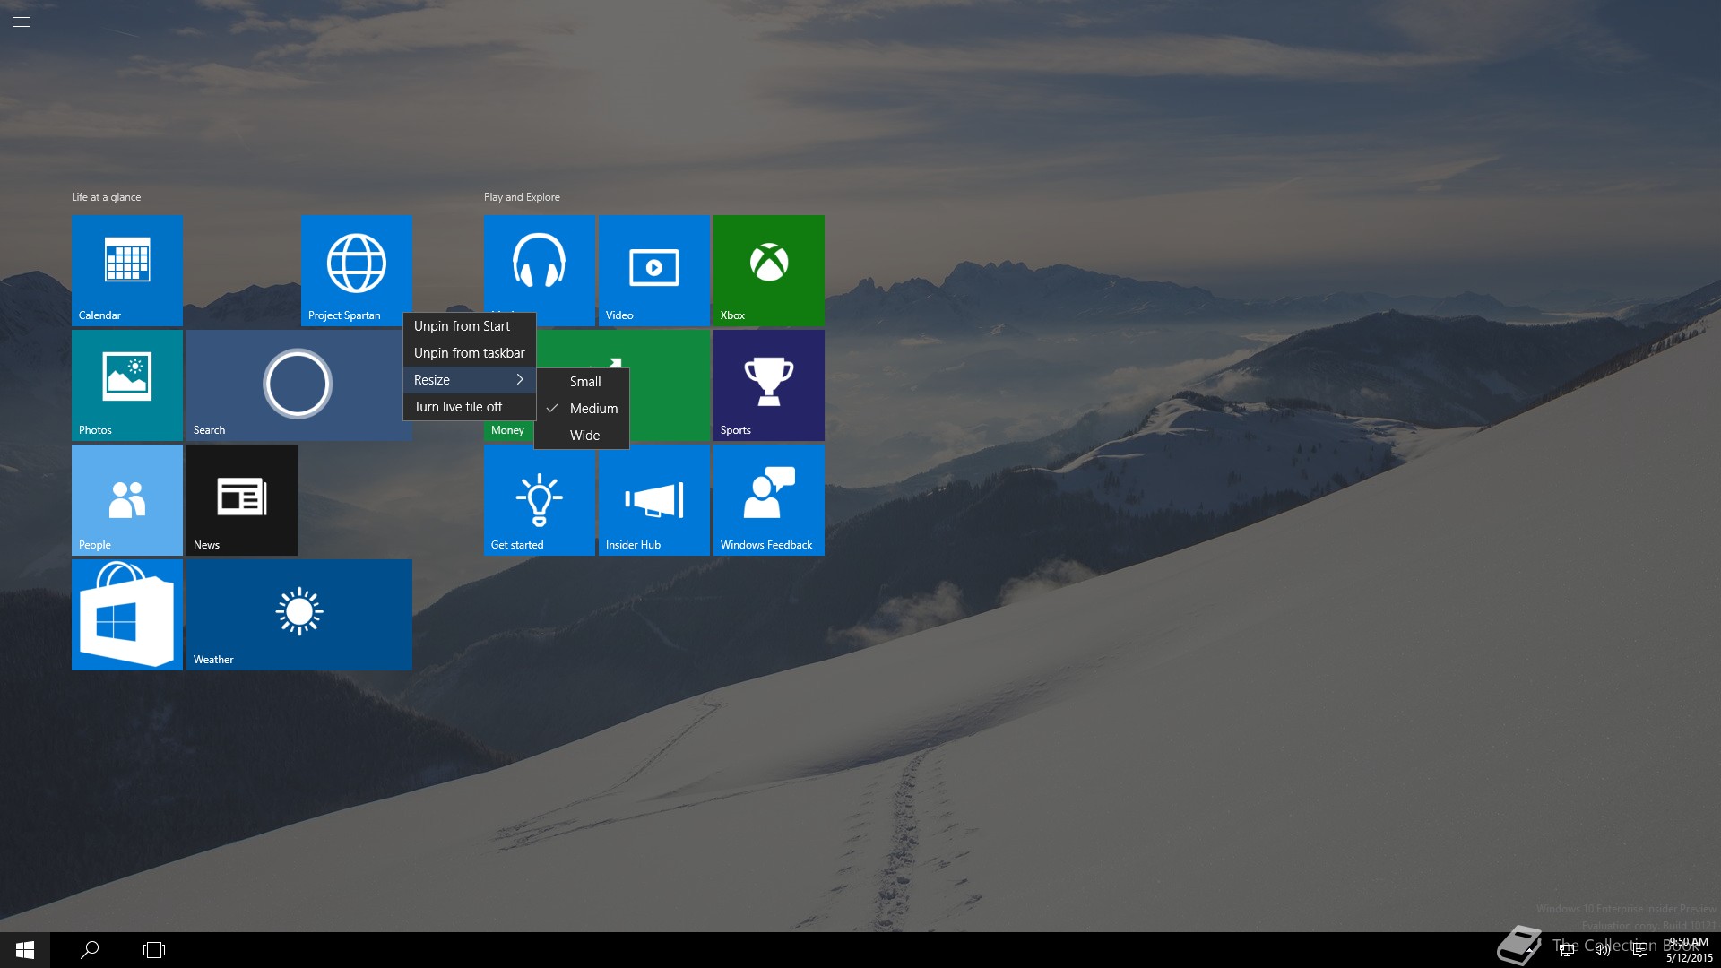
Task: Click the Play and Explore group title
Action: click(522, 197)
